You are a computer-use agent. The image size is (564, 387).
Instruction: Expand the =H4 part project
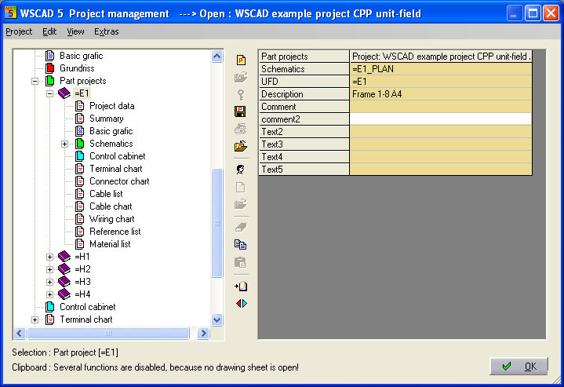(49, 295)
